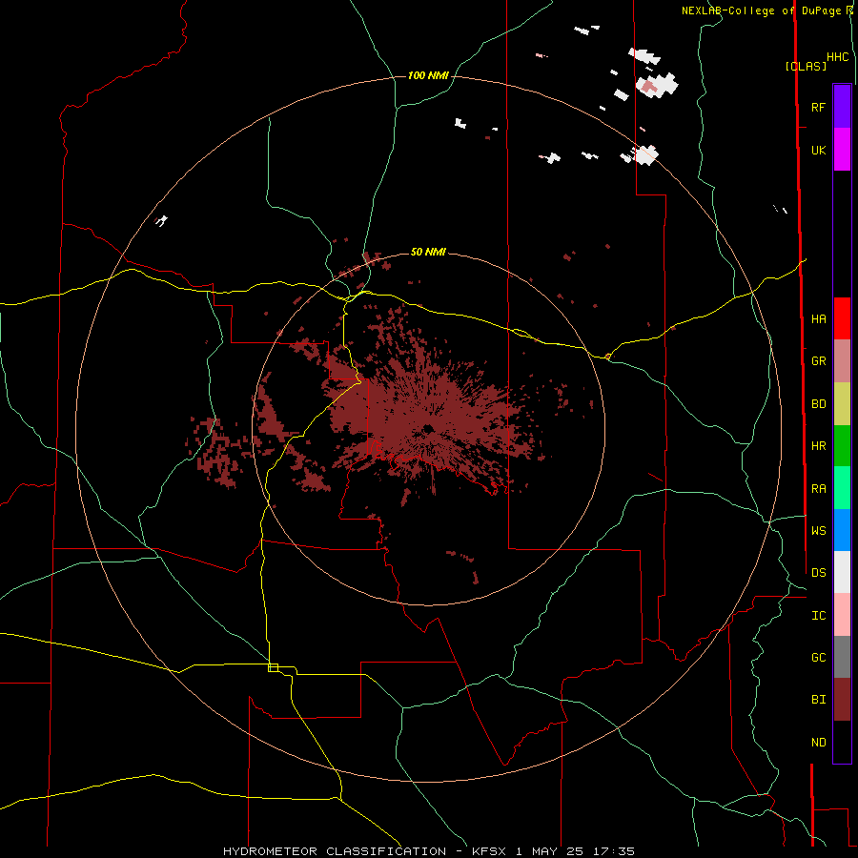Click the NEXLAB-College of DuPage text
This screenshot has width=858, height=858.
(761, 10)
